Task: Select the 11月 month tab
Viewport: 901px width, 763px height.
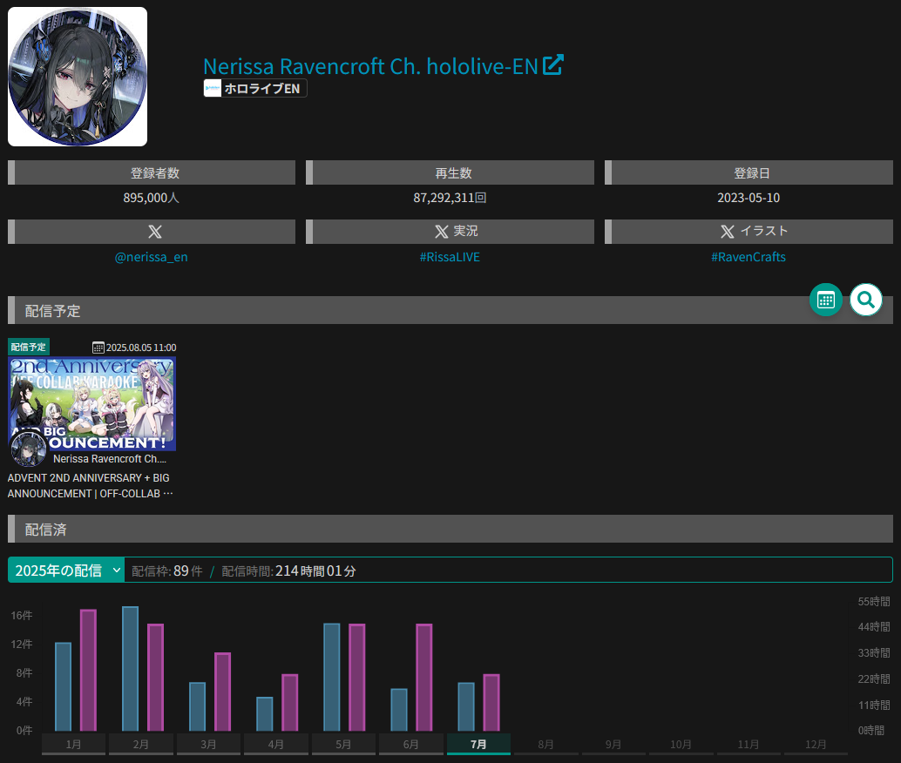Action: click(x=749, y=744)
